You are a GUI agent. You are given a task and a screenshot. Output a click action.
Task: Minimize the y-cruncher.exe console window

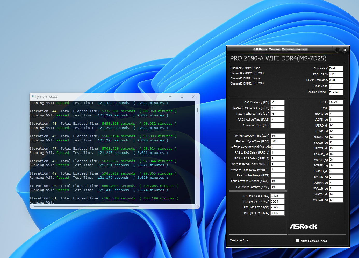[170, 96]
